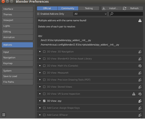Click the community icon on the 3D Navigation row
Image resolution: width=145 pixels, height=119 pixels.
[x=140, y=52]
